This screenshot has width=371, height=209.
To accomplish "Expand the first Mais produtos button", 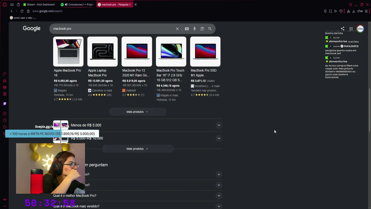I will click(137, 112).
